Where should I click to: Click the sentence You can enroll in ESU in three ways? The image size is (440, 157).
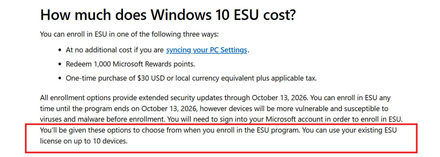pos(129,34)
